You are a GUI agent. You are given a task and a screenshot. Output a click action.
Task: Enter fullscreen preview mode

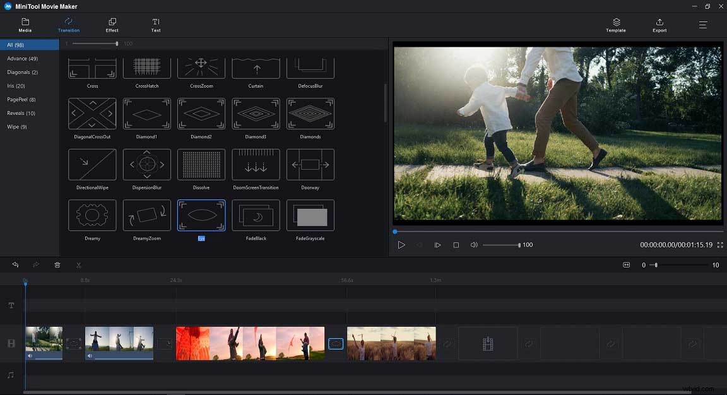pos(719,245)
